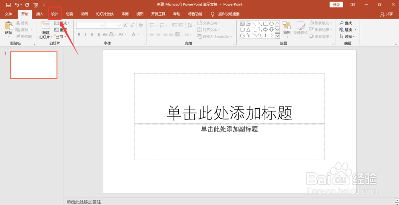Open the Insert (插入) tab
Viewport: 399px width, 205px height.
(x=40, y=14)
